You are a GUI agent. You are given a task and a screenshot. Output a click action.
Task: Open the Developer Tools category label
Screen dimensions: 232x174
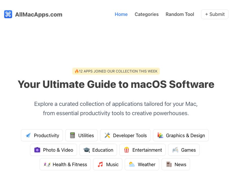pyautogui.click(x=130, y=135)
